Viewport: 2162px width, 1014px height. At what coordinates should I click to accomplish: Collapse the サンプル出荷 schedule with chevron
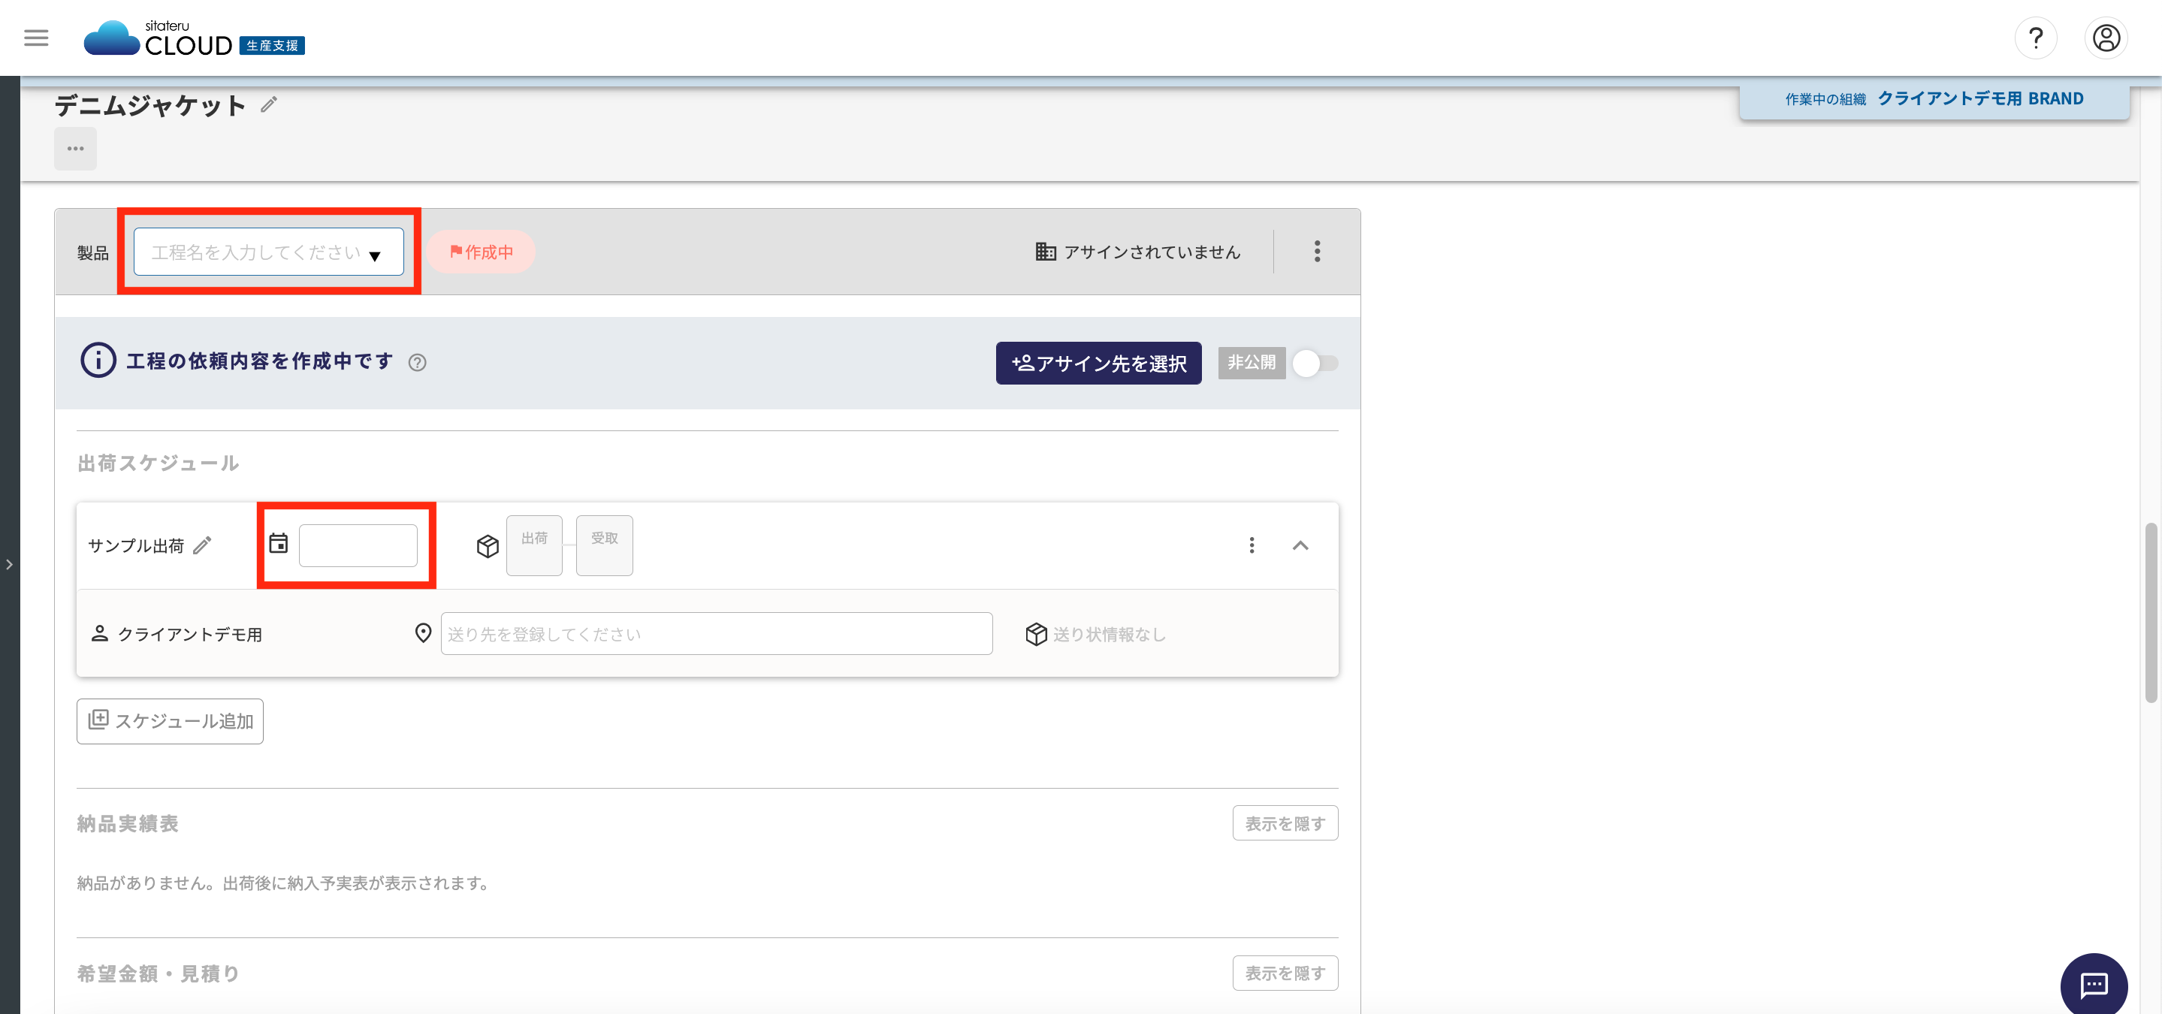(x=1300, y=545)
